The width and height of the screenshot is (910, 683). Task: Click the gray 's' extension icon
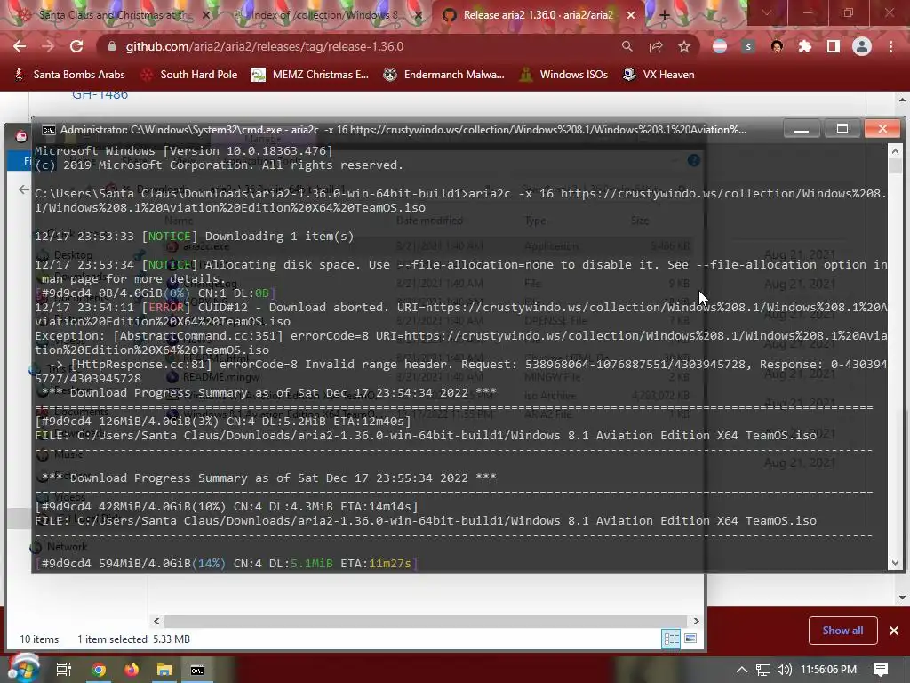click(x=748, y=46)
